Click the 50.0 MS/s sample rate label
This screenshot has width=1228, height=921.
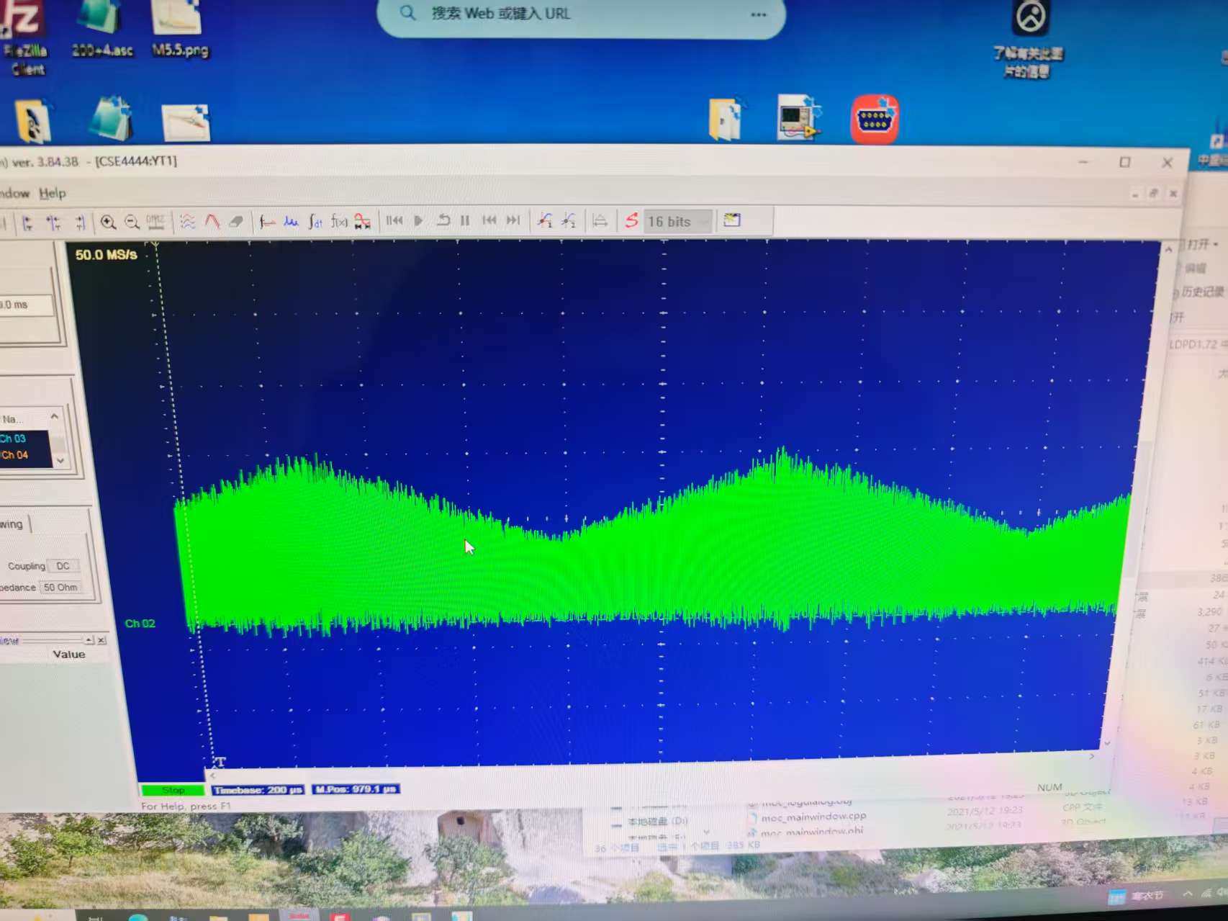pyautogui.click(x=106, y=255)
